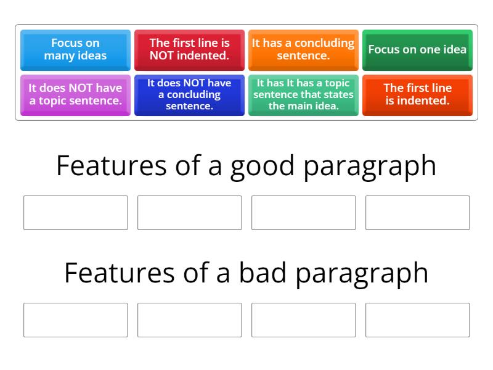Click the 'The first line is NOT indented' tile
This screenshot has height=370, width=493.
pyautogui.click(x=189, y=50)
